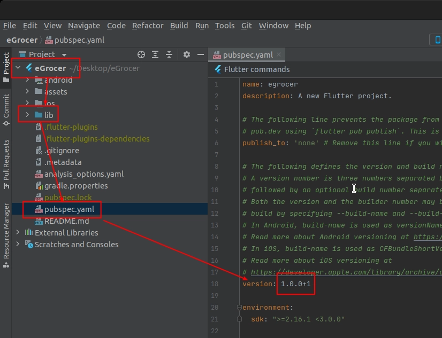Toggle the Resource Manager sidebar tab
The height and width of the screenshot is (338, 442).
(6, 235)
